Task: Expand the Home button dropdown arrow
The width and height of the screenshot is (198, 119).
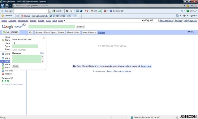Action: click(x=181, y=16)
